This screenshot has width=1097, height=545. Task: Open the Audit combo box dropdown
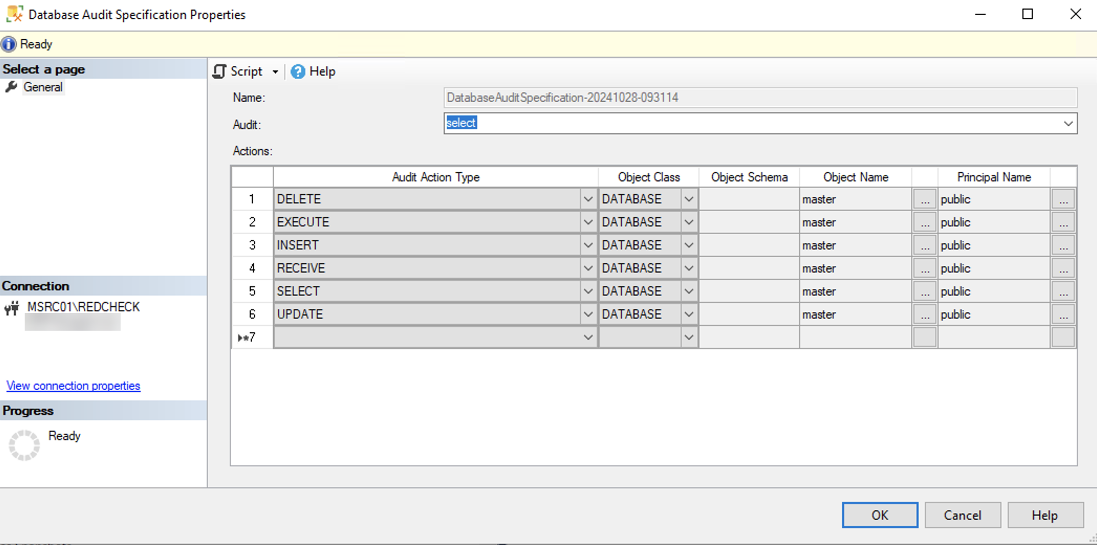click(x=1068, y=123)
